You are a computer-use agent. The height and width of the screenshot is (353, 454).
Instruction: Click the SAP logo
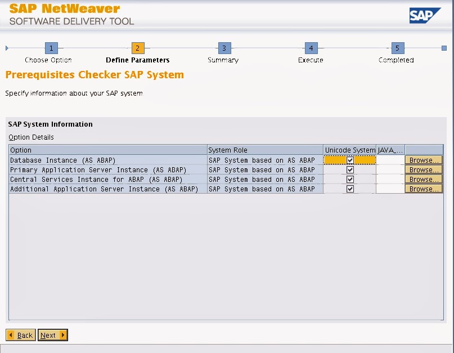(x=425, y=15)
